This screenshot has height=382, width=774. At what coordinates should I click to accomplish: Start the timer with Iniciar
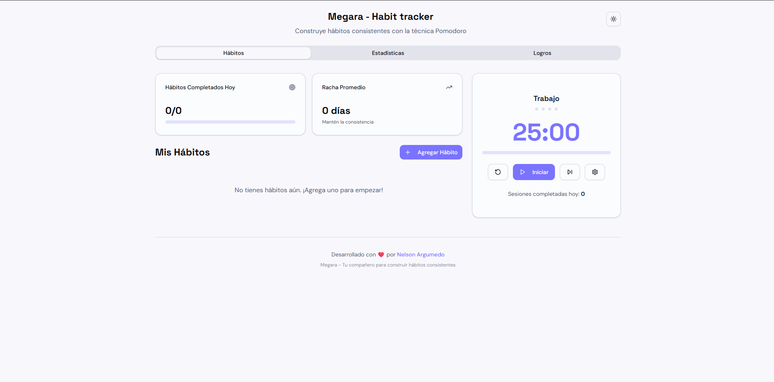tap(534, 172)
